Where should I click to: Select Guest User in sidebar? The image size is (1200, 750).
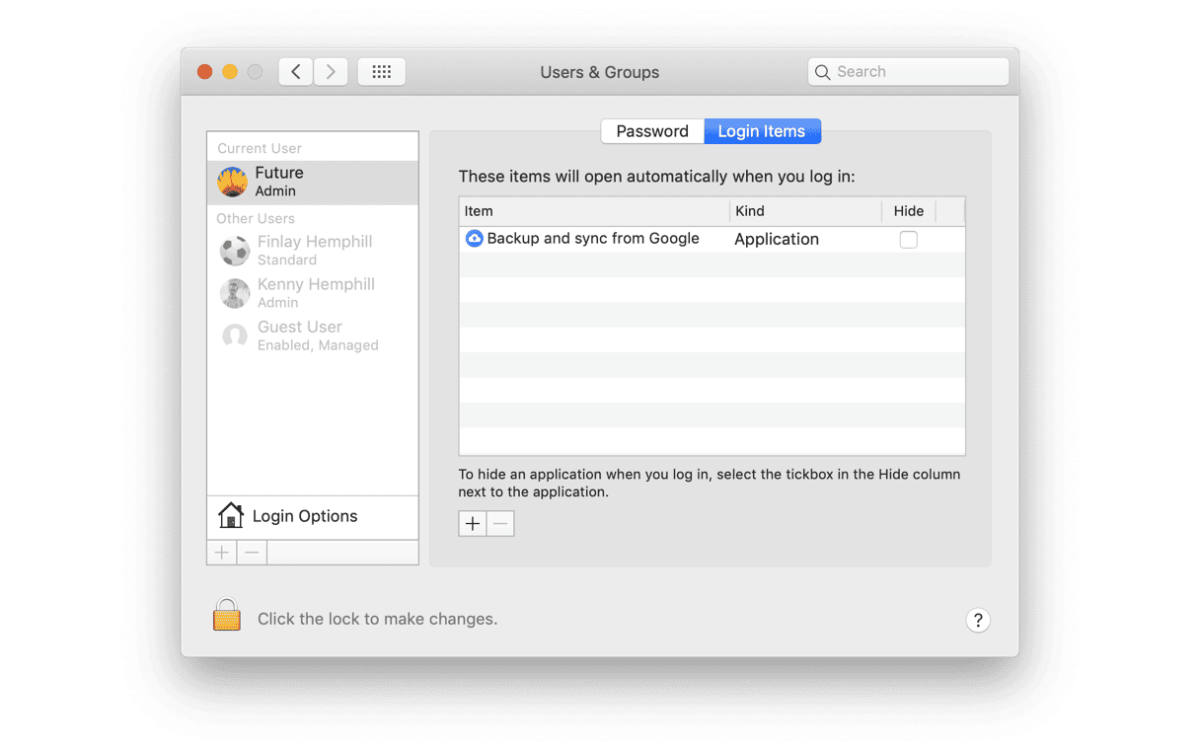313,336
